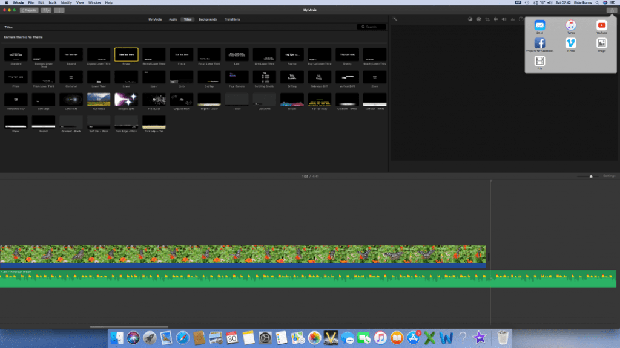Image resolution: width=620 pixels, height=348 pixels.
Task: Select the Reveal title thumbnail
Action: pyautogui.click(x=126, y=54)
